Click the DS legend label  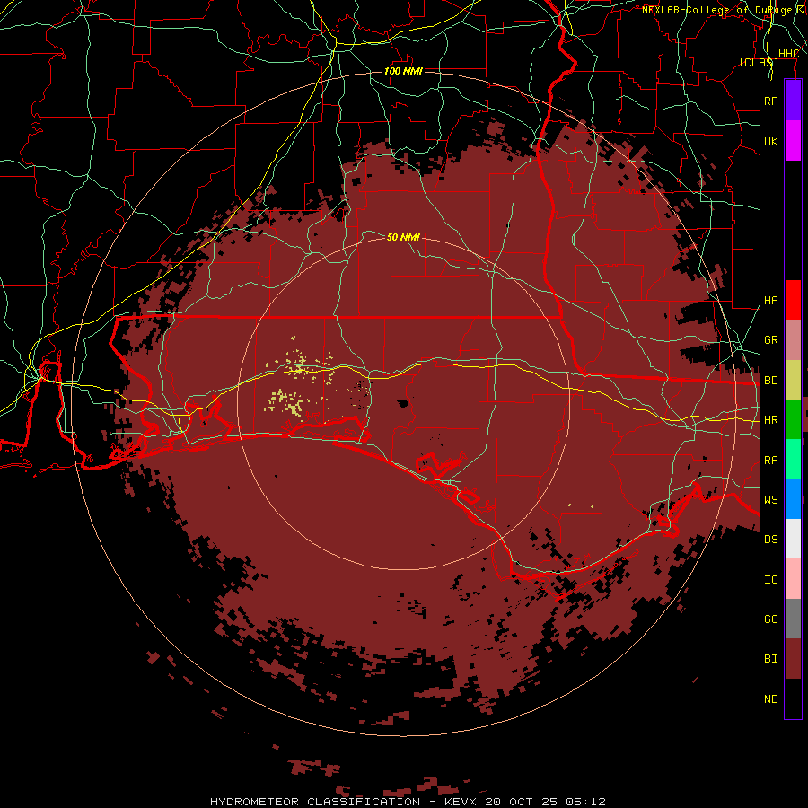click(x=770, y=540)
